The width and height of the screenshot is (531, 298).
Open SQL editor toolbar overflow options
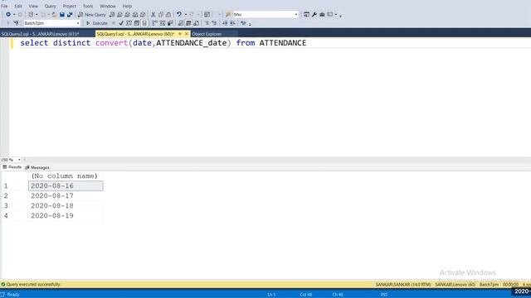tap(250, 24)
